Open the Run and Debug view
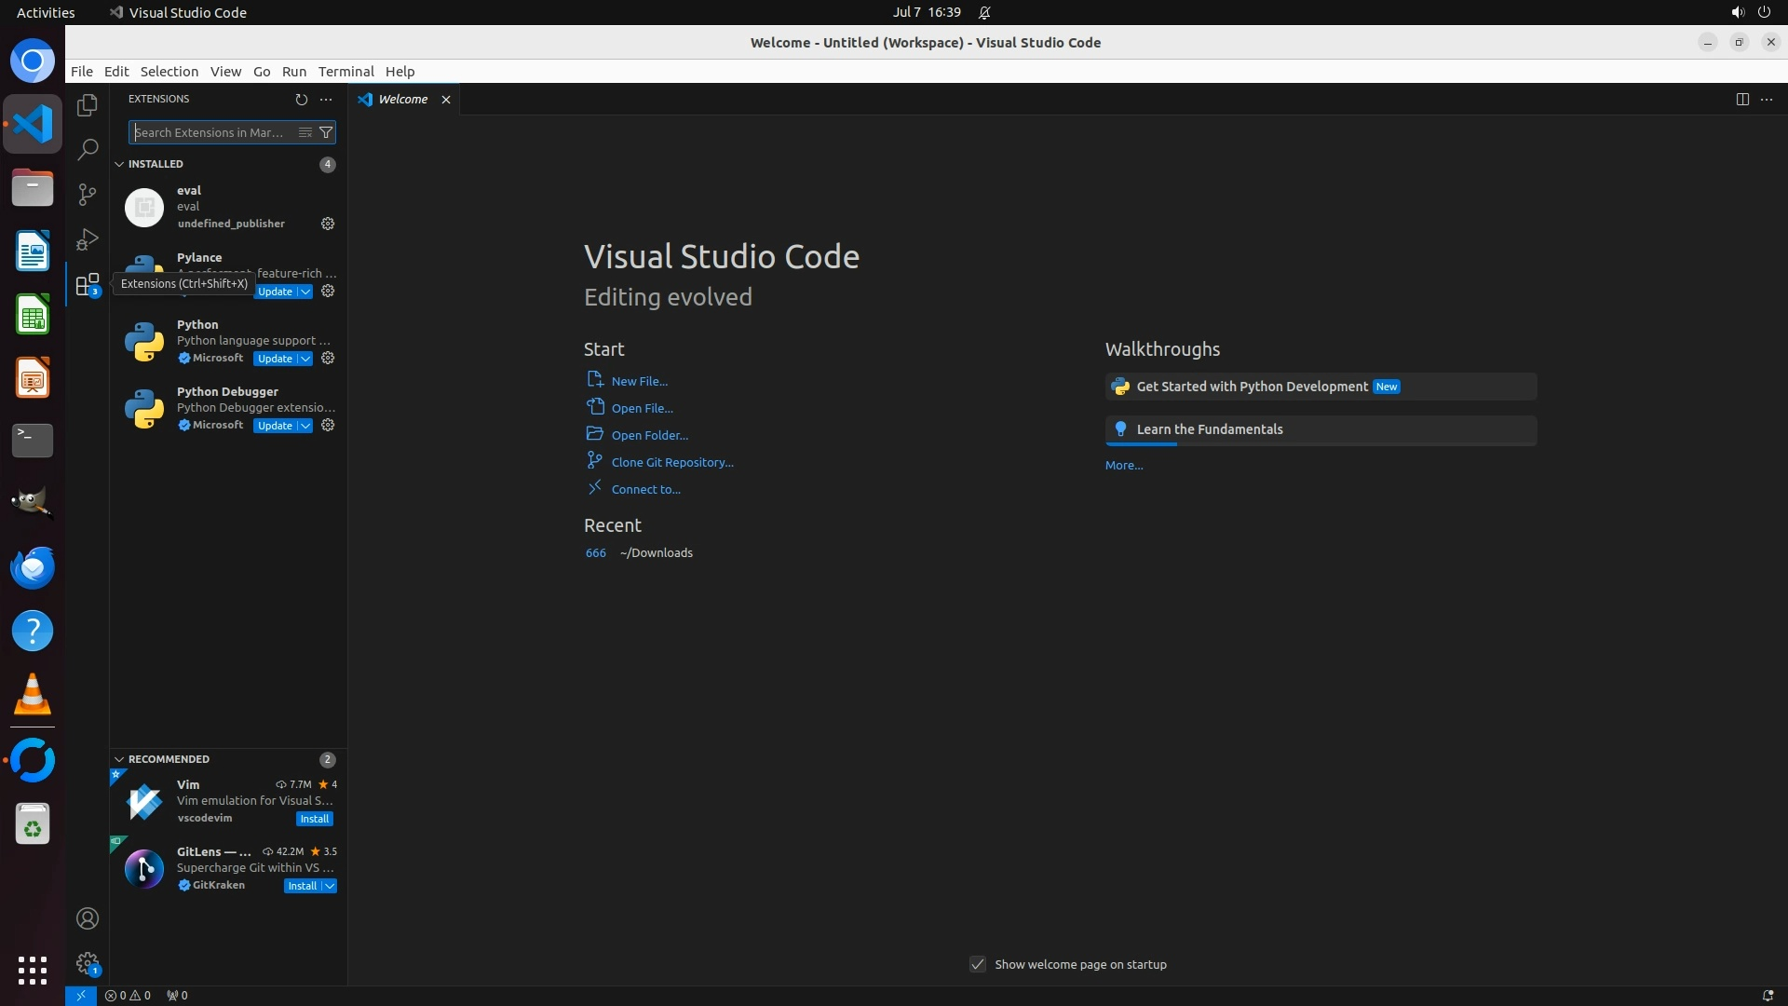The height and width of the screenshot is (1006, 1788). pyautogui.click(x=87, y=239)
